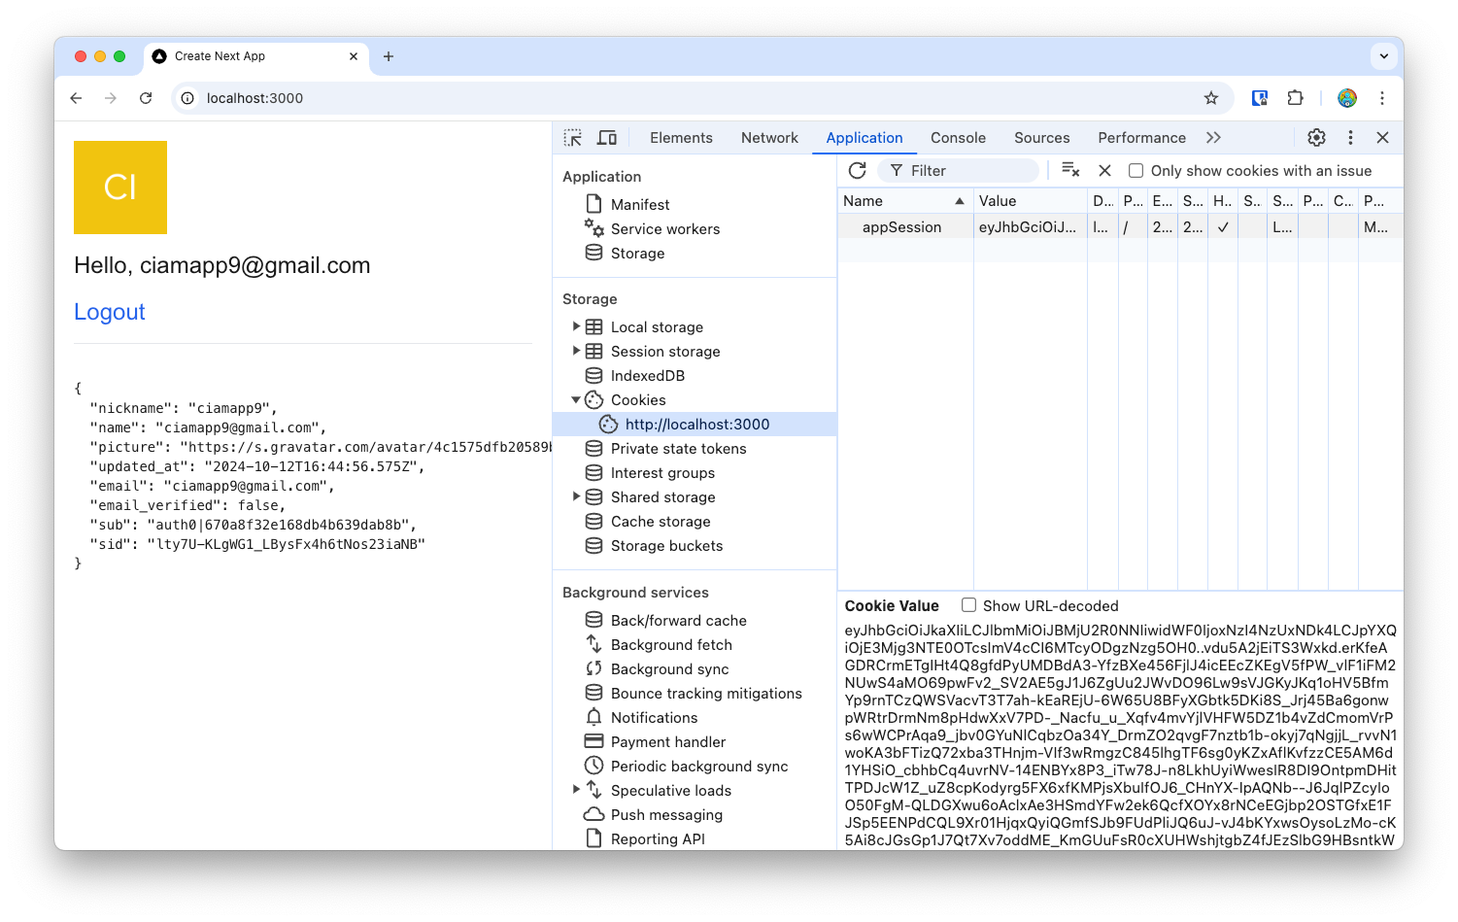Switch to the Network tab
This screenshot has width=1458, height=922.
pos(769,138)
